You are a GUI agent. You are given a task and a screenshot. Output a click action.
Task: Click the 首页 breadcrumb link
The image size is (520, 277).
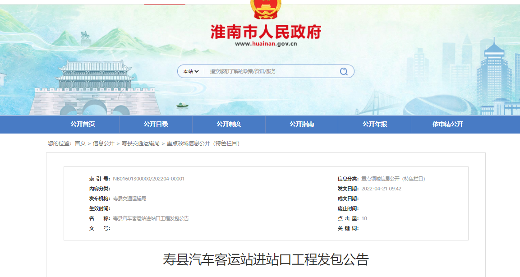[x=82, y=143]
